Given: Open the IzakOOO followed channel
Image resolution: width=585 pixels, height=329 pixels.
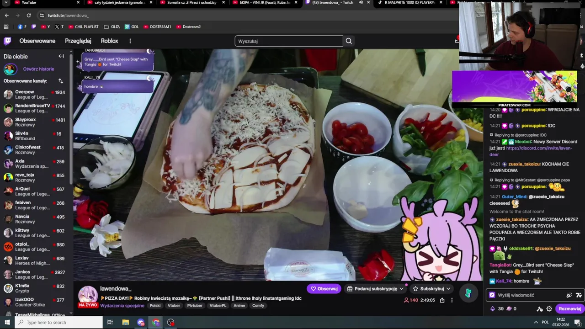Looking at the screenshot, I should coord(35,302).
